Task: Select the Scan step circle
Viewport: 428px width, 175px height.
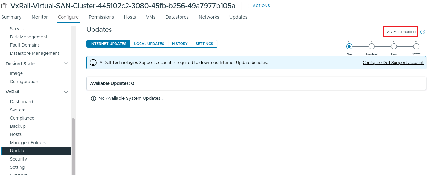Action: pos(394,47)
